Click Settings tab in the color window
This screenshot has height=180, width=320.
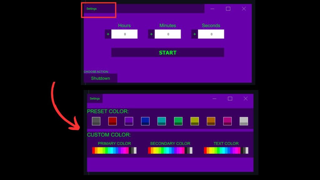(x=95, y=98)
